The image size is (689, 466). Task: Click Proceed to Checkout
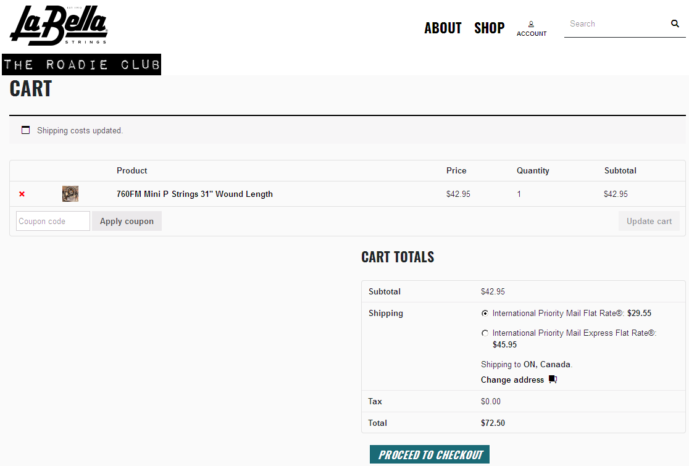430,454
